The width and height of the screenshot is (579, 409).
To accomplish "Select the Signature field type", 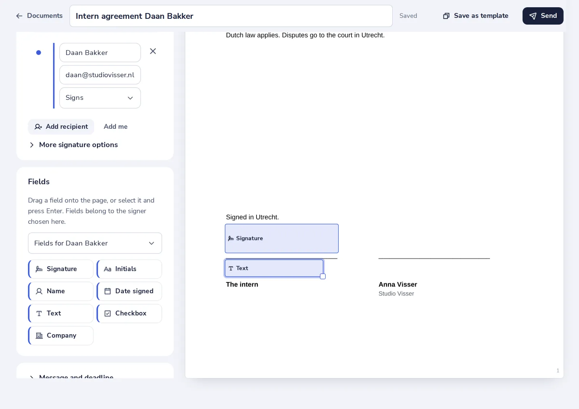I will [61, 269].
